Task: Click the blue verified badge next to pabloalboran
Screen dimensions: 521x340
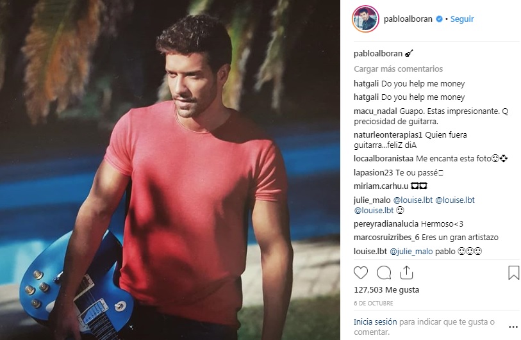Action: [x=439, y=19]
